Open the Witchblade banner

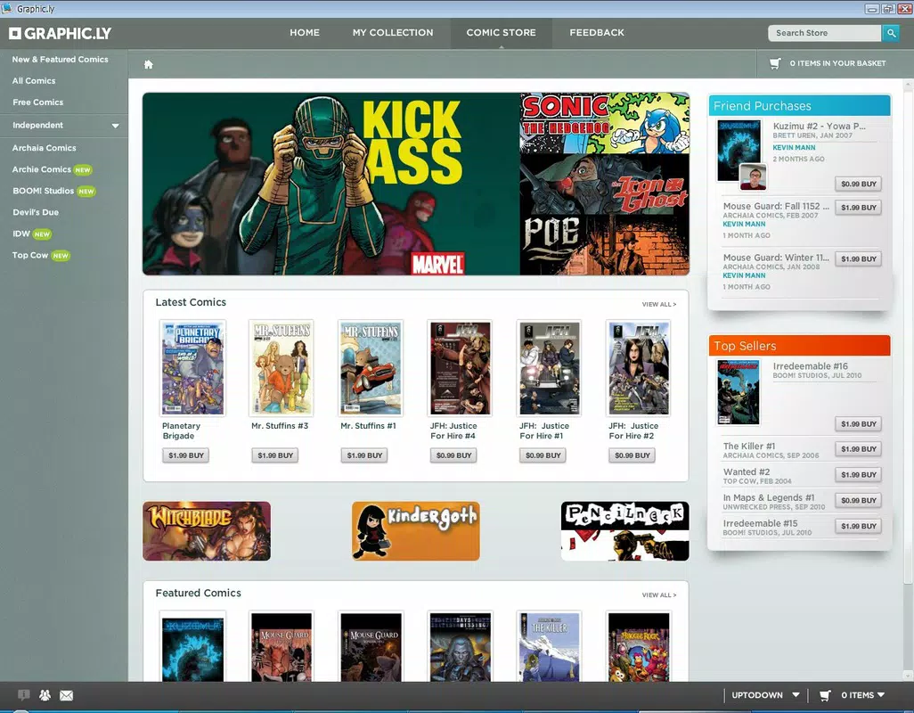pyautogui.click(x=207, y=531)
